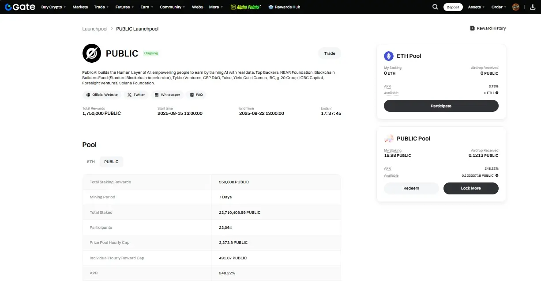Open Alpha Points promotion logo

tap(246, 7)
